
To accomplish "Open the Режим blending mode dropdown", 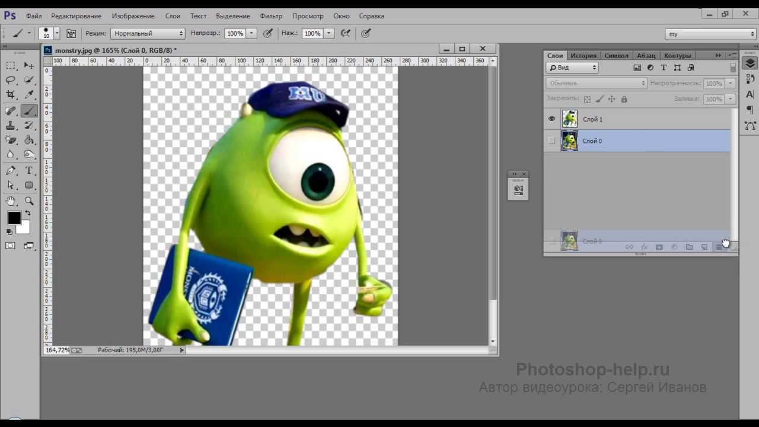I will pyautogui.click(x=149, y=34).
